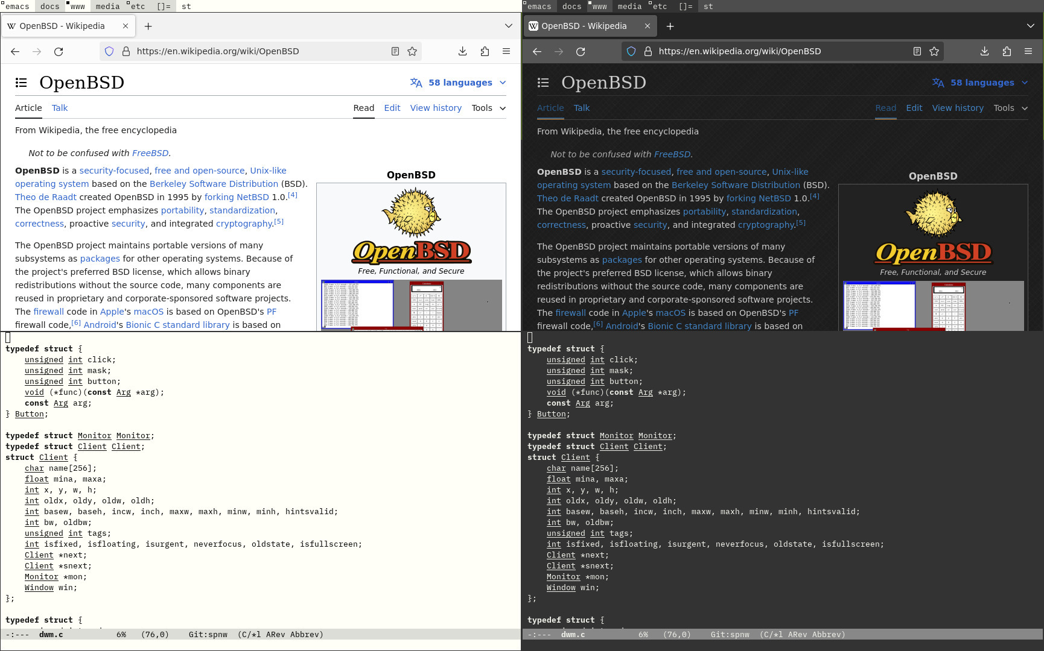Open downloads in the dark Firefox window

(x=985, y=51)
